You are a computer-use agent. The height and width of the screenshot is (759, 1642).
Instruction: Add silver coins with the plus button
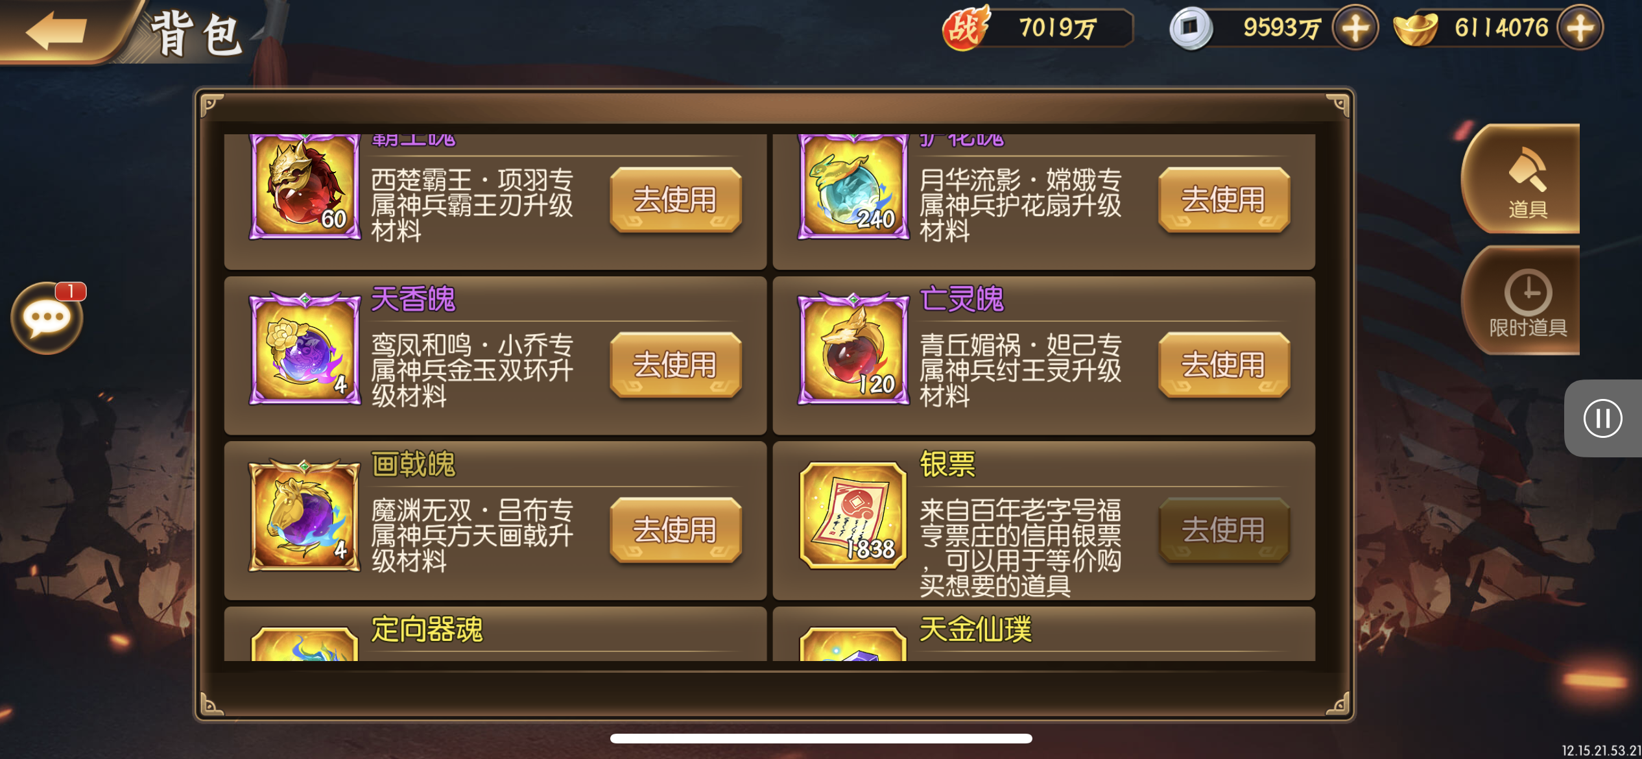pyautogui.click(x=1355, y=28)
